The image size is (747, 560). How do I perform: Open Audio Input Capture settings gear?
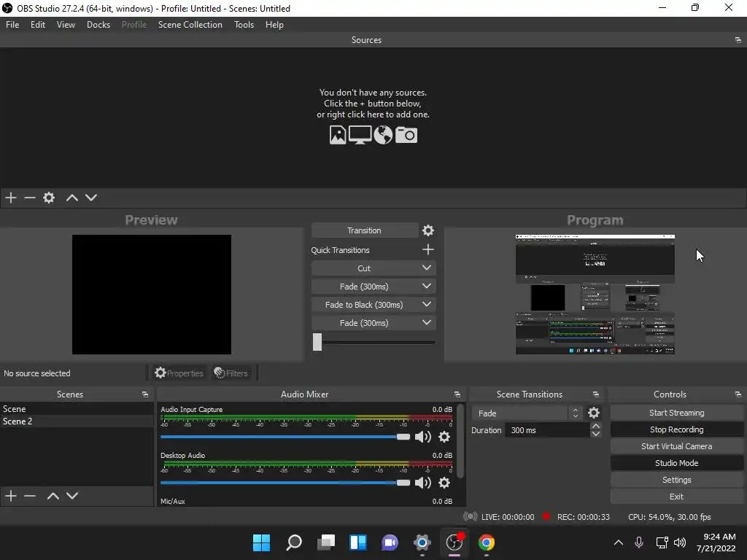444,437
